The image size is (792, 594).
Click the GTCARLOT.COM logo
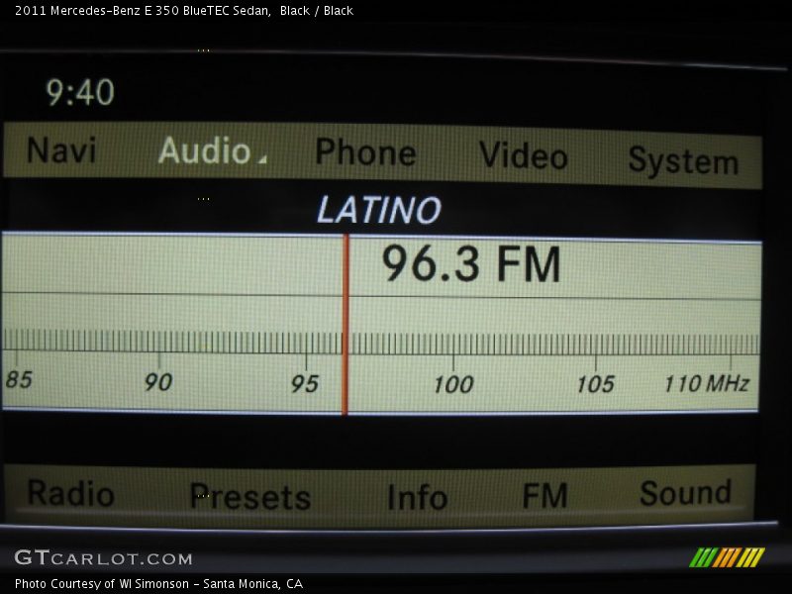pos(103,558)
